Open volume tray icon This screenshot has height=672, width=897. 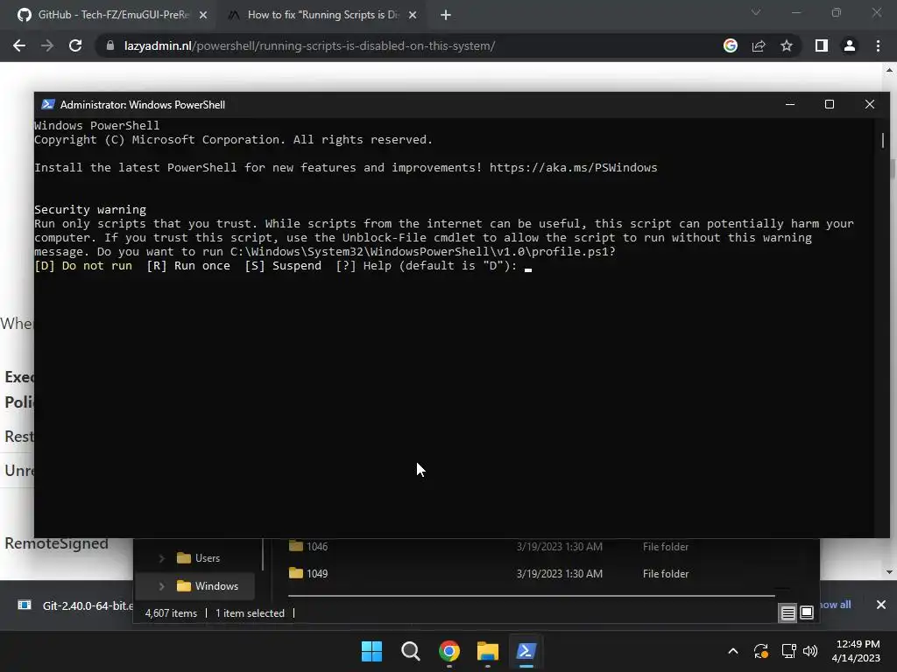[810, 651]
